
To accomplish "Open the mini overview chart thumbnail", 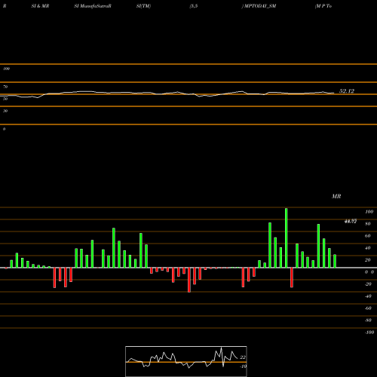I will pos(186,361).
